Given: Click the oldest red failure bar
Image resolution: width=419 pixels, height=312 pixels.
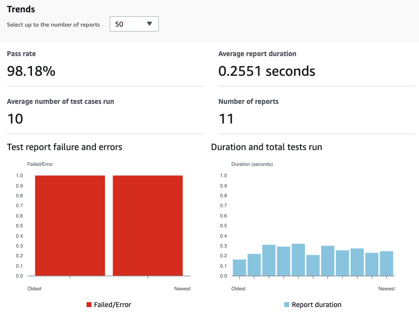Looking at the screenshot, I should pos(69,224).
